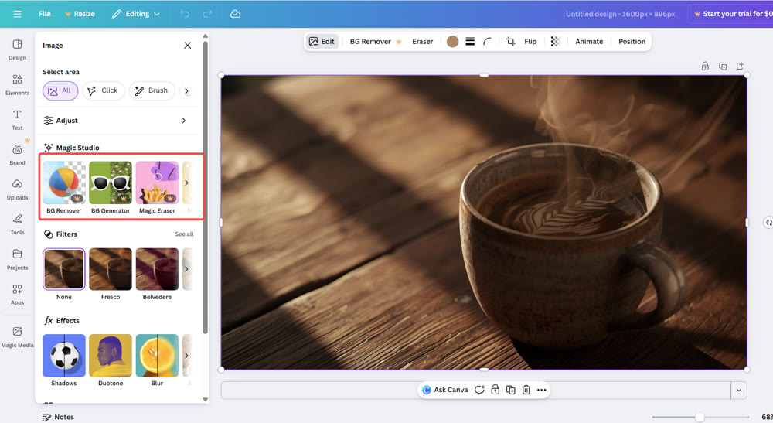The width and height of the screenshot is (773, 423).
Task: Open the border style lines icon
Action: click(470, 42)
